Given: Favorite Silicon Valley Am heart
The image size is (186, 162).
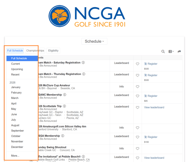Looking at the screenshot, I should [137, 128].
